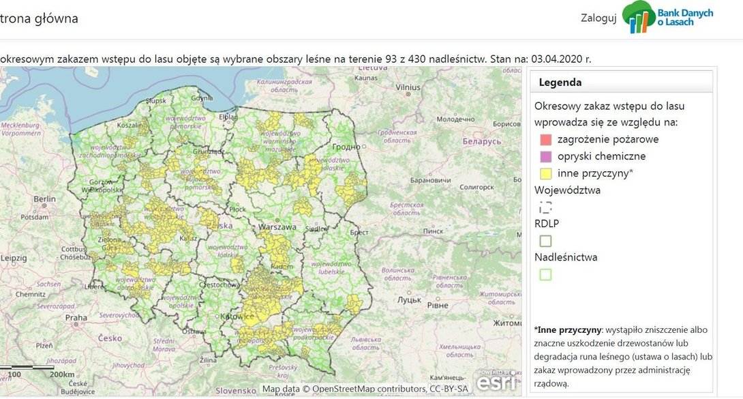Image resolution: width=743 pixels, height=399 pixels.
Task: Click the Vilnius label on the map
Action: click(408, 87)
